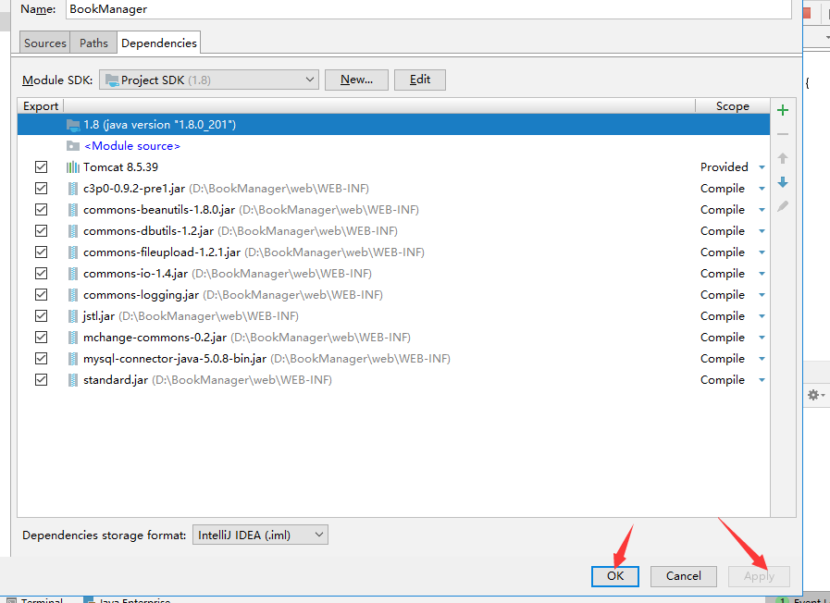The width and height of the screenshot is (830, 603).
Task: Click the jstl.jar file icon
Action: point(73,316)
